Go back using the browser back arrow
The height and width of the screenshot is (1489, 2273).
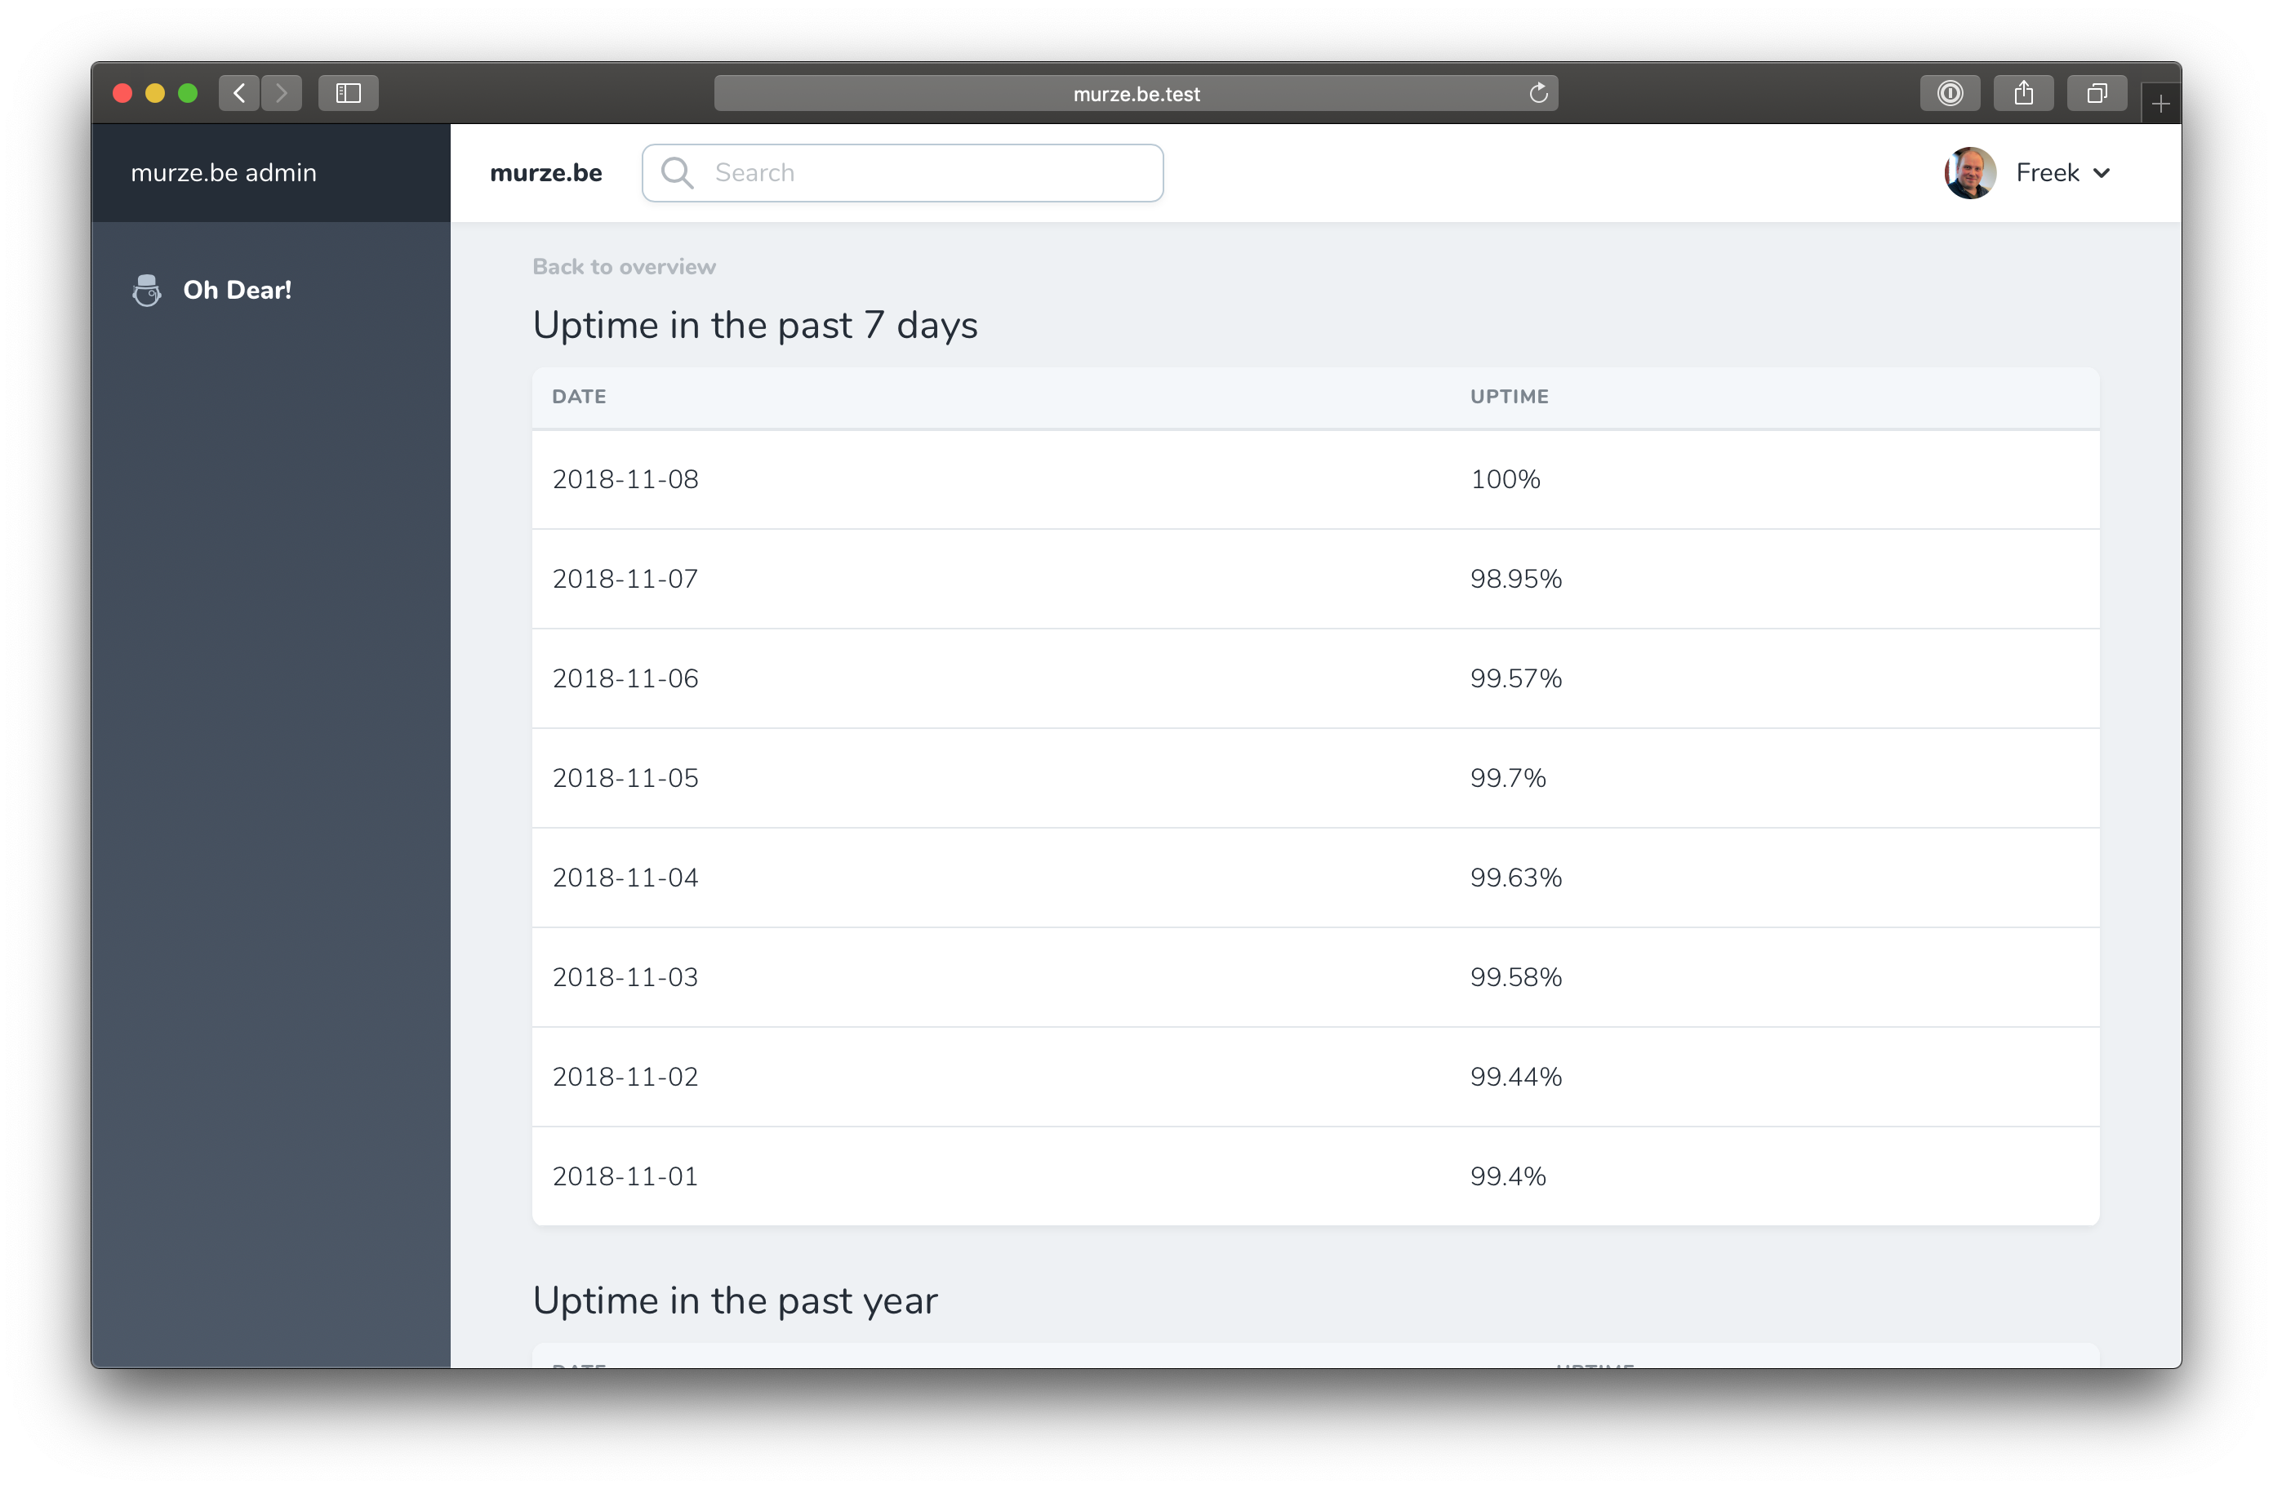pyautogui.click(x=238, y=91)
